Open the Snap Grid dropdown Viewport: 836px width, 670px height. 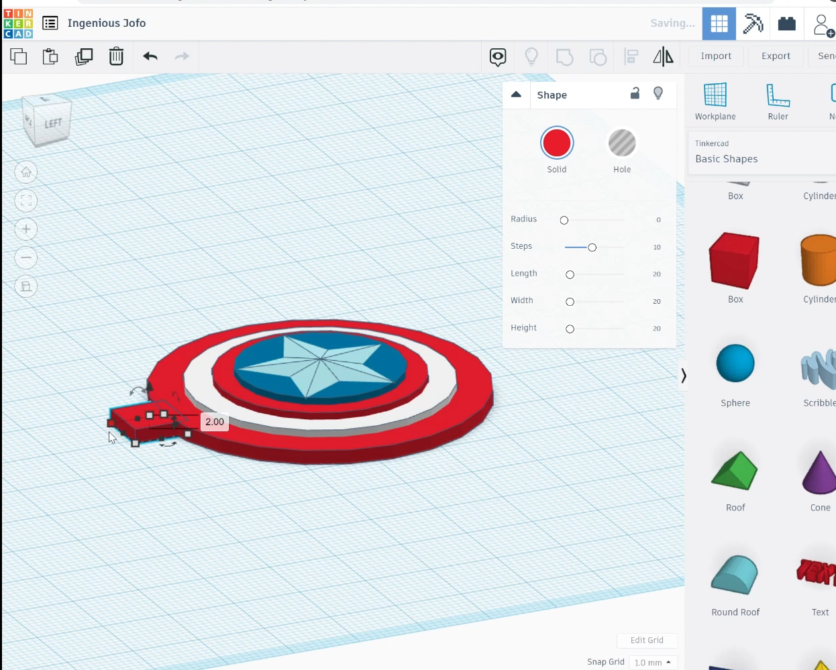[653, 663]
